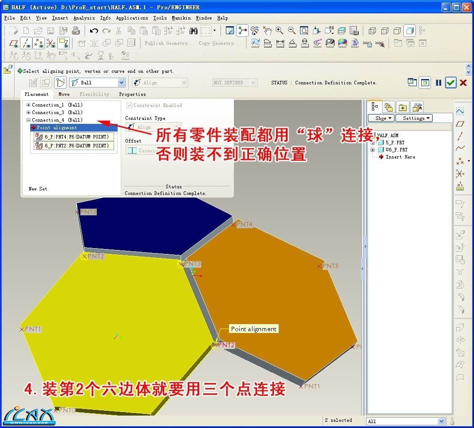Click the red X cancel icon
Image resolution: width=474 pixels, height=428 pixels.
click(x=463, y=83)
